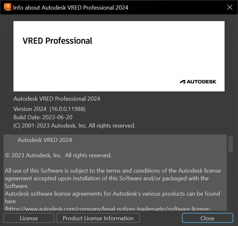238x226 pixels.
Task: Click the Version 2024 (16.0.0.11988) text
Action: (x=49, y=109)
